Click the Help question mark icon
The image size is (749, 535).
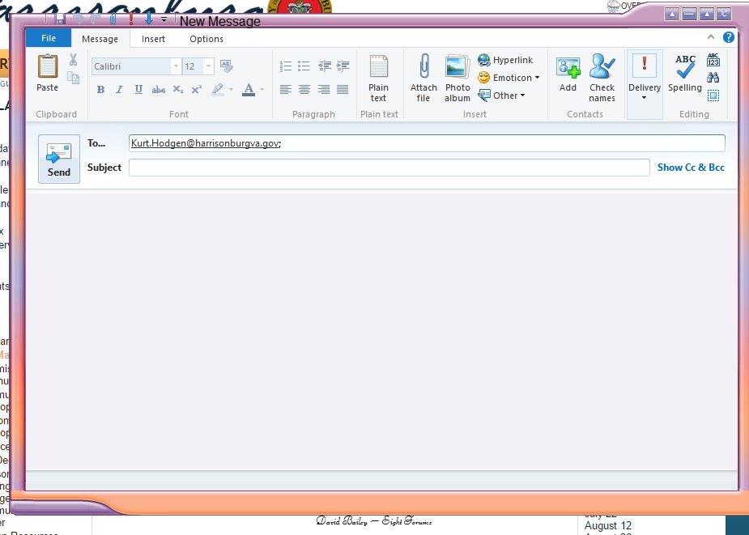(729, 37)
